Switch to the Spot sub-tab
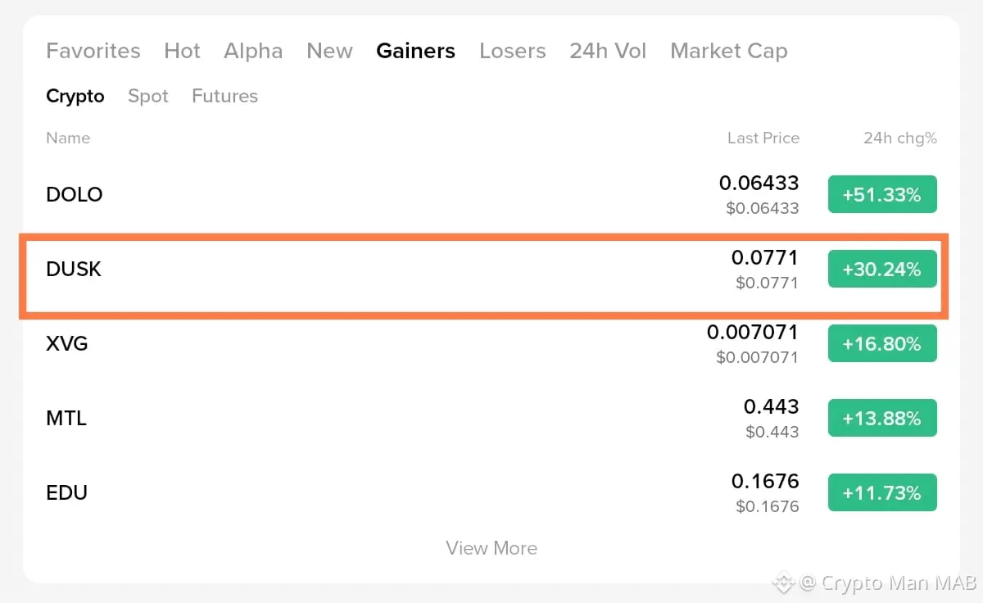This screenshot has height=603, width=983. tap(148, 96)
